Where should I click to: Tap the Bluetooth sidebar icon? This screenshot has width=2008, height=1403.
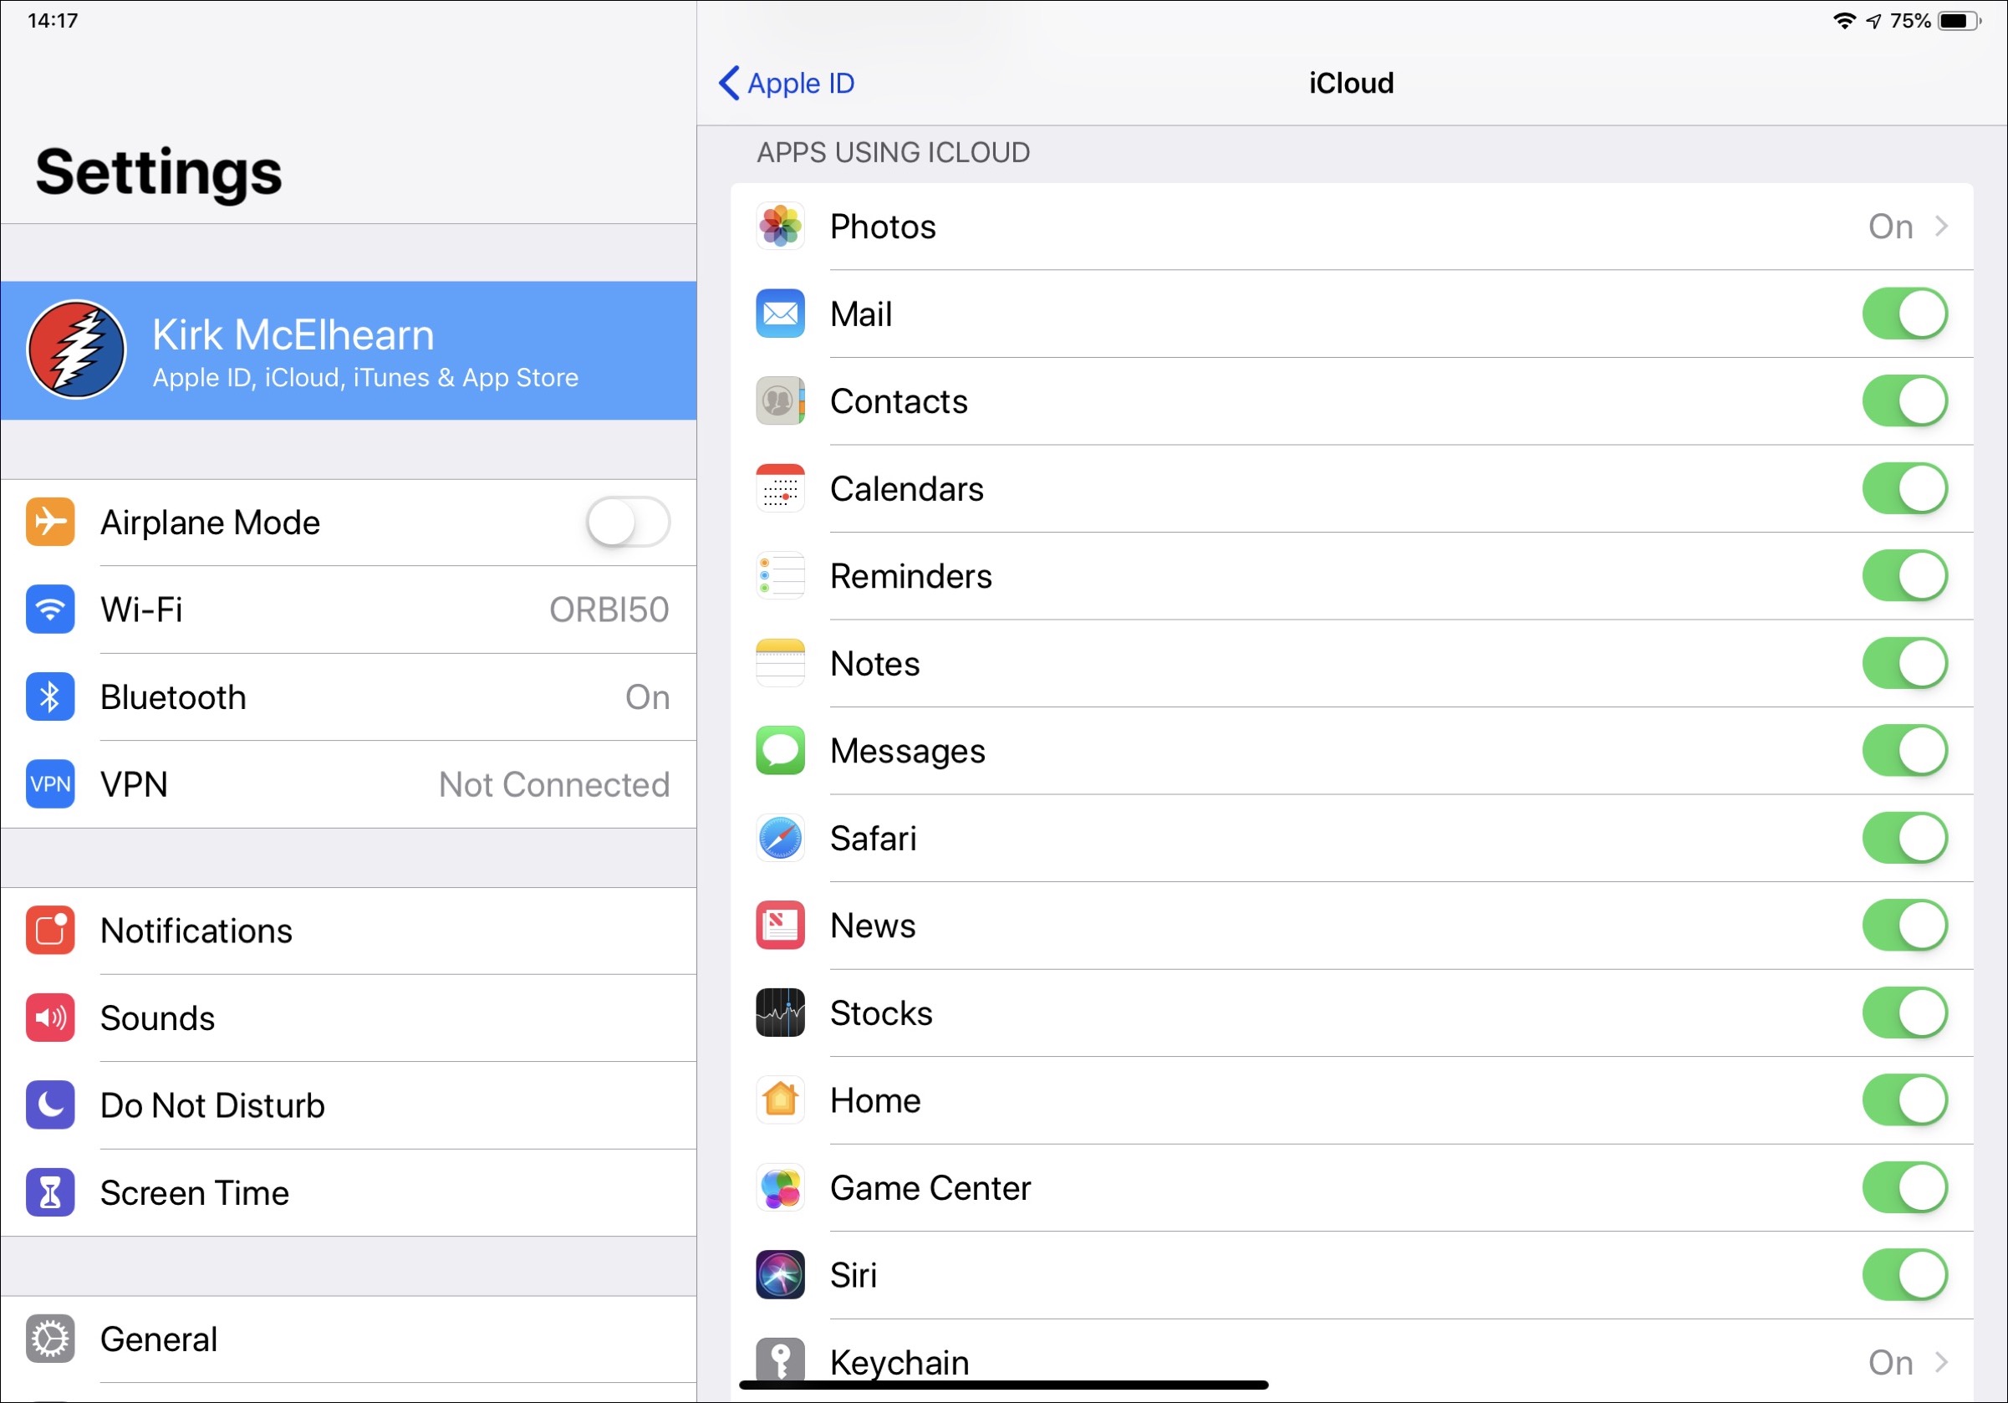click(x=50, y=697)
